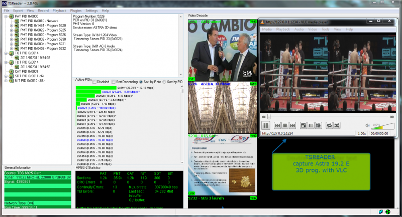The width and height of the screenshot is (402, 217).
Task: Expand PMT PID 0x0022 Program 5225
Action: pyautogui.click(x=11, y=30)
